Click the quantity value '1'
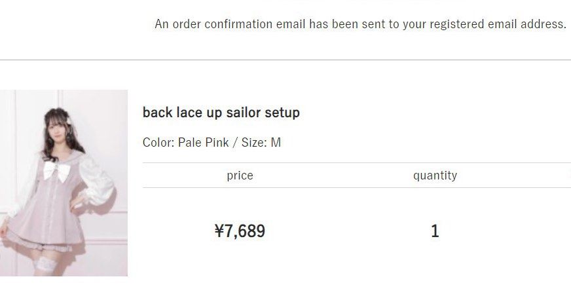The height and width of the screenshot is (298, 571). 435,231
